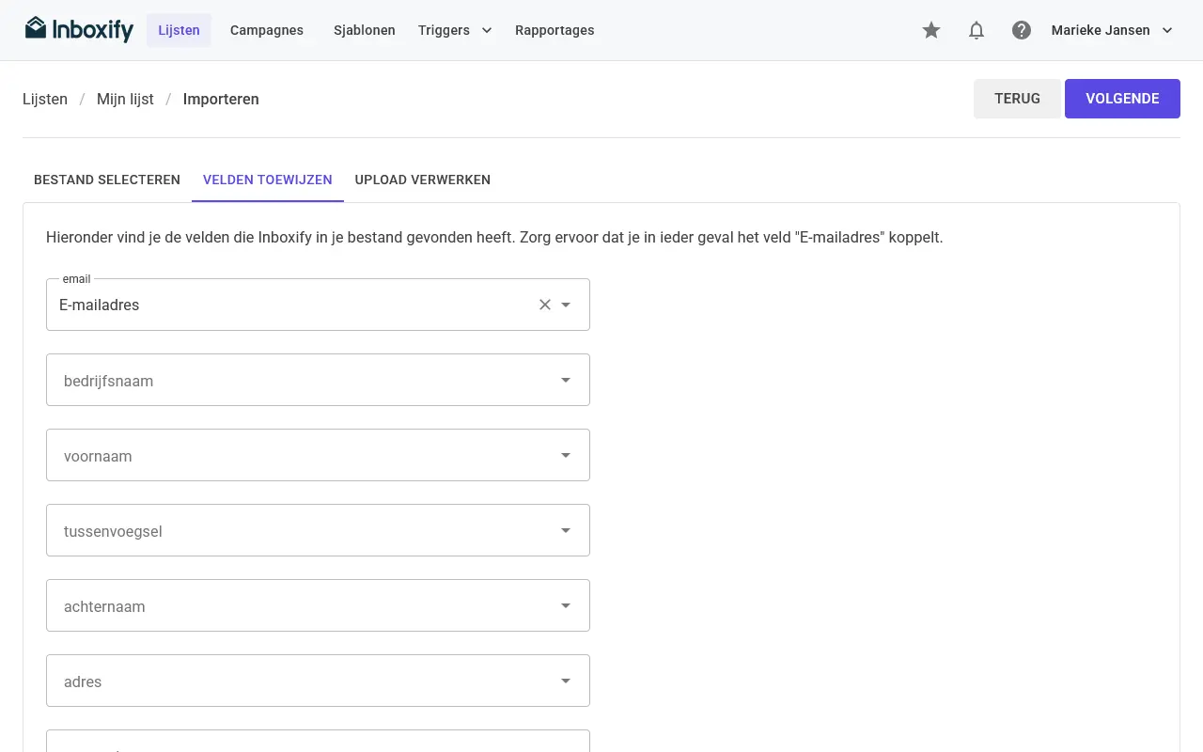This screenshot has width=1203, height=752.
Task: Open the tussenvoegsel dropdown
Action: 318,530
